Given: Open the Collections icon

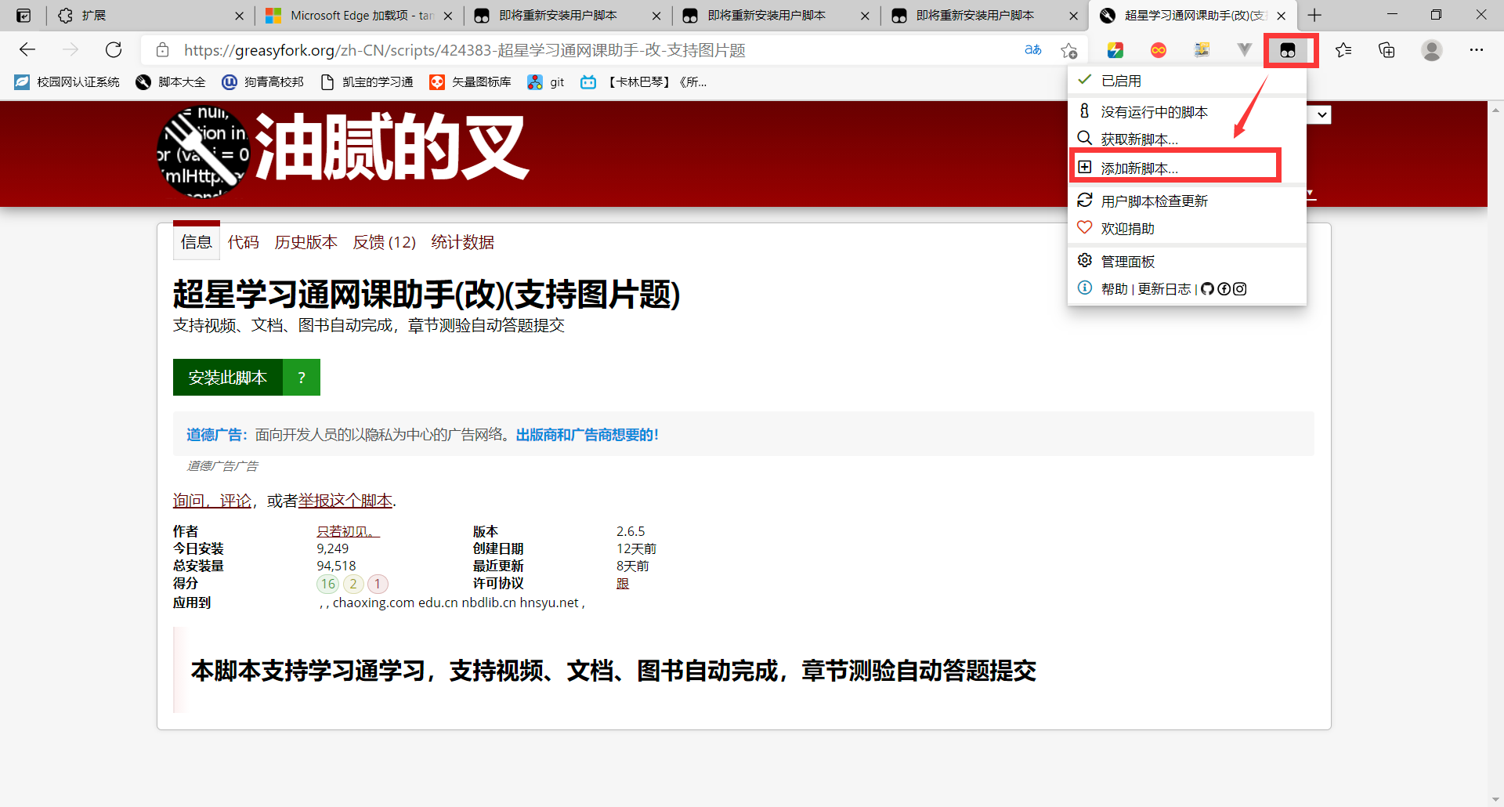Looking at the screenshot, I should (x=1386, y=50).
